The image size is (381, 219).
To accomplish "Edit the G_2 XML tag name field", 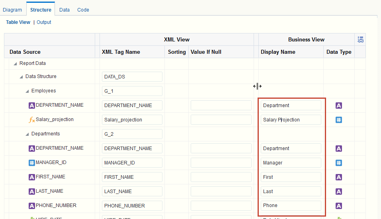I will click(132, 134).
